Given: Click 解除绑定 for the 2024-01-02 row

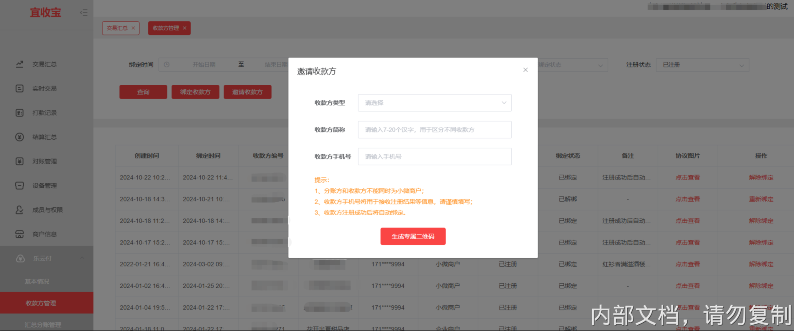Looking at the screenshot, I should point(761,286).
